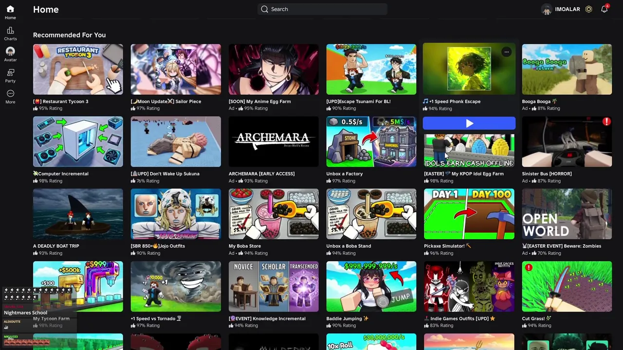The width and height of the screenshot is (623, 350).
Task: Open Recommended For You section heading
Action: click(x=69, y=35)
